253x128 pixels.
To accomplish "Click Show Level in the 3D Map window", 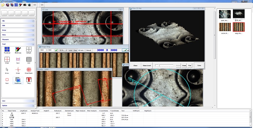I will point(147,66).
